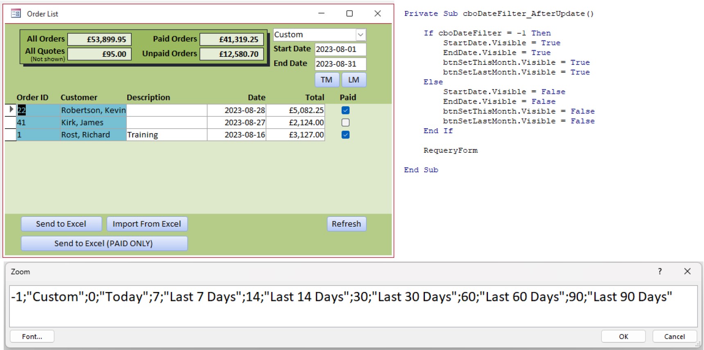This screenshot has height=350, width=704.
Task: Select the record selector arrow for order 22
Action: (x=11, y=110)
